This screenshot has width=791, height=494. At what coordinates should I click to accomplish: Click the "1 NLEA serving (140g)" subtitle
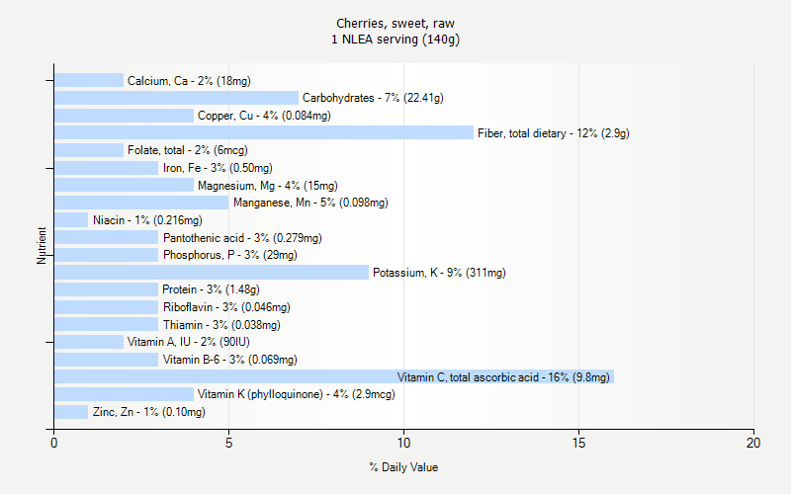[x=395, y=40]
